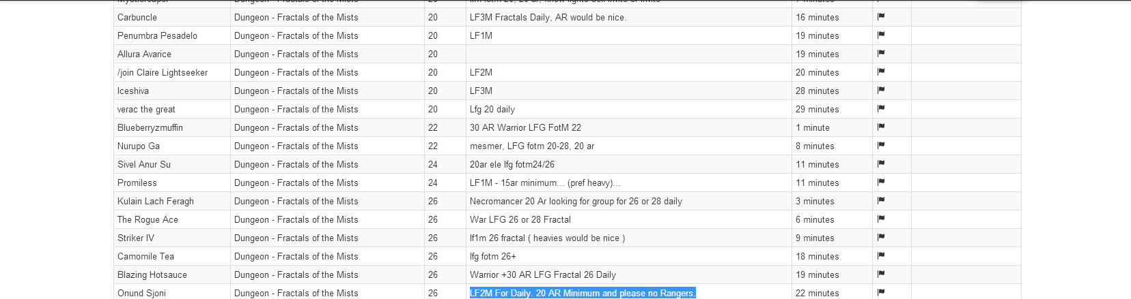Click the name /join Claire Lightseeker
This screenshot has width=1131, height=299.
(163, 72)
